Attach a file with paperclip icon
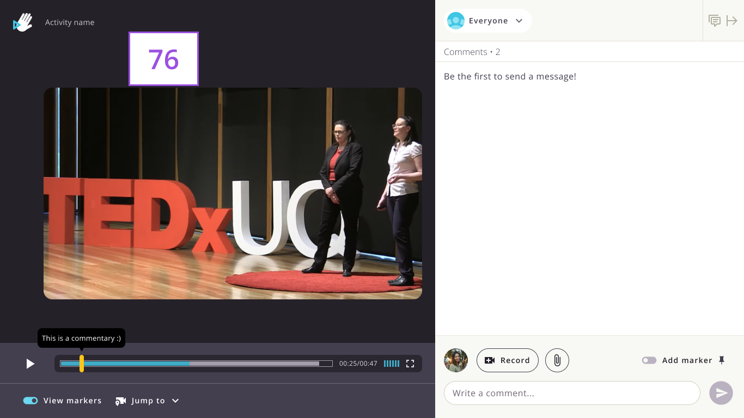The image size is (744, 418). pyautogui.click(x=557, y=360)
